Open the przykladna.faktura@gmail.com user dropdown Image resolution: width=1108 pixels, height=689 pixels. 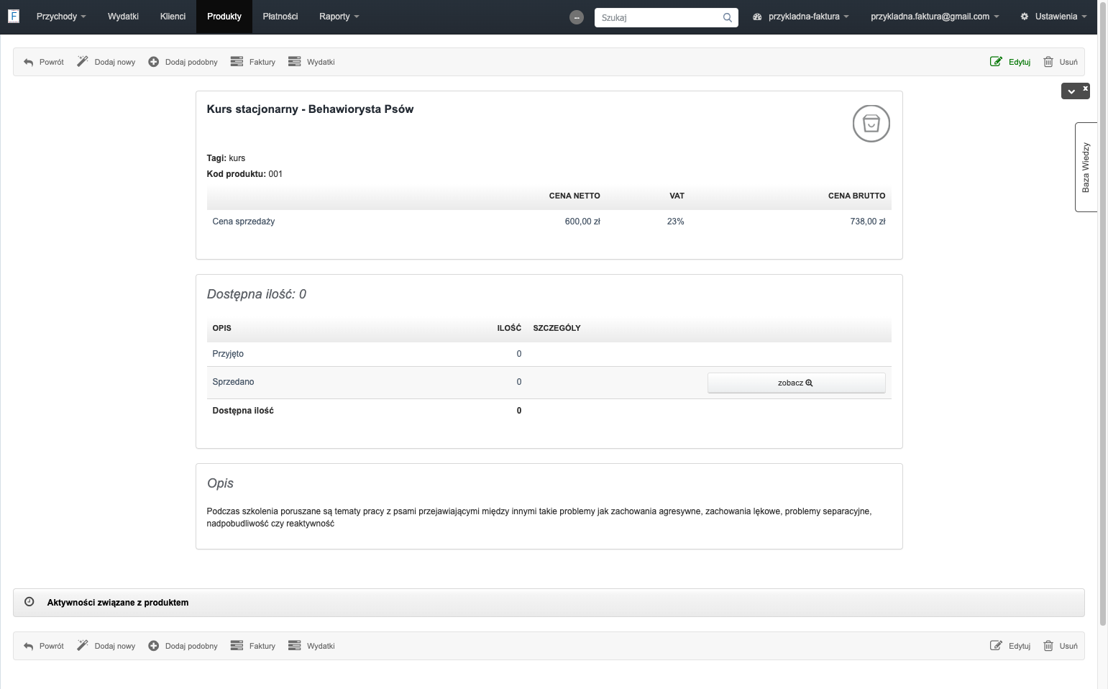935,17
